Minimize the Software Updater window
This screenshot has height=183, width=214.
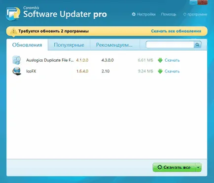[x=193, y=2]
